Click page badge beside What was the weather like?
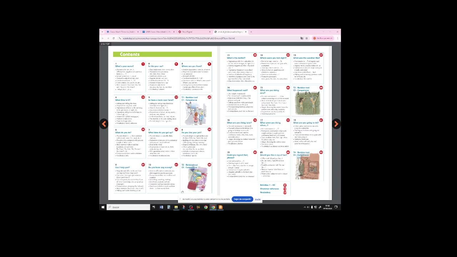 321,55
